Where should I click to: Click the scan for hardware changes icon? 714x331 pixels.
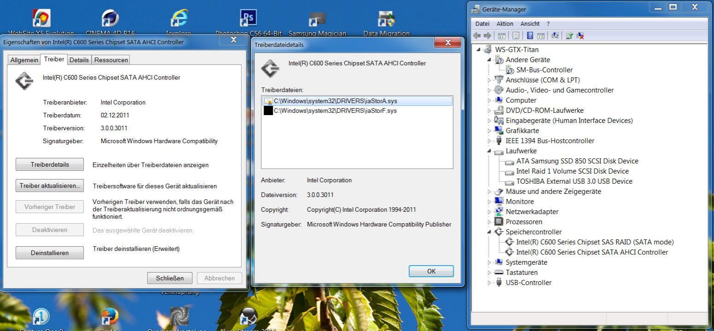[x=555, y=35]
